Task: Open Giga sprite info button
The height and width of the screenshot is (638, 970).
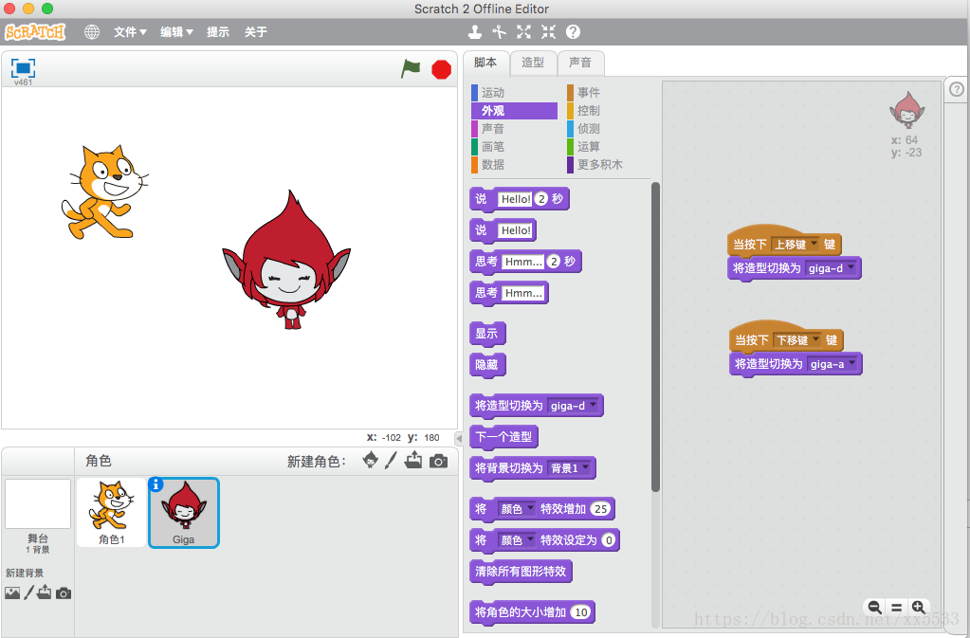Action: click(x=156, y=484)
